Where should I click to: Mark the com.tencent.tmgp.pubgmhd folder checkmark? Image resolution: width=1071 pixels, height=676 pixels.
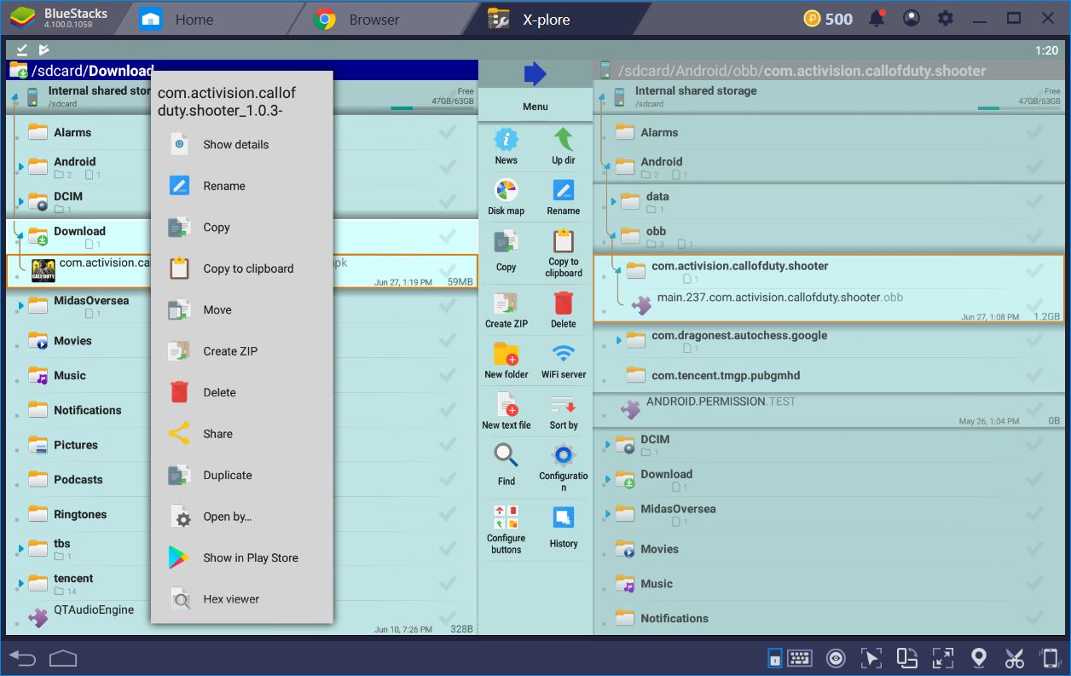pos(1034,375)
